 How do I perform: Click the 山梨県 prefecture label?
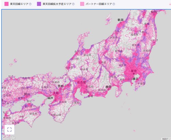click(x=112, y=77)
